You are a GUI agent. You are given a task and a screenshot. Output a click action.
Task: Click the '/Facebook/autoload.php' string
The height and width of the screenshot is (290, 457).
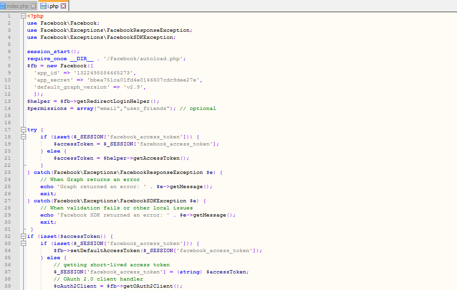tap(143, 59)
